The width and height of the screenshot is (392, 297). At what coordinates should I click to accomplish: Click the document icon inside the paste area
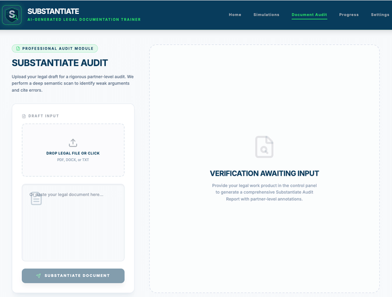(x=36, y=198)
